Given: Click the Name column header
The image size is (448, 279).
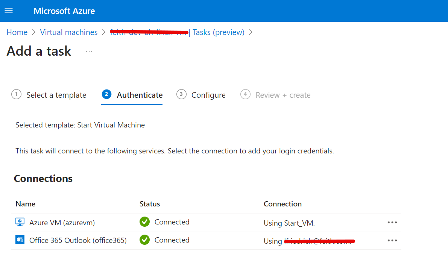Looking at the screenshot, I should [x=26, y=204].
